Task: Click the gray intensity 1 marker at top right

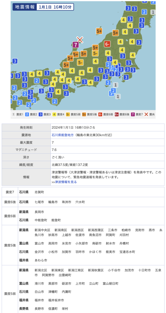Action: coord(153,12)
